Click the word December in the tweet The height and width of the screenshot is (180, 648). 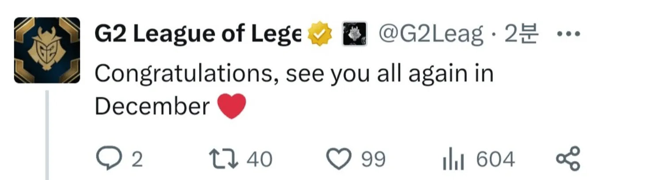coord(152,106)
